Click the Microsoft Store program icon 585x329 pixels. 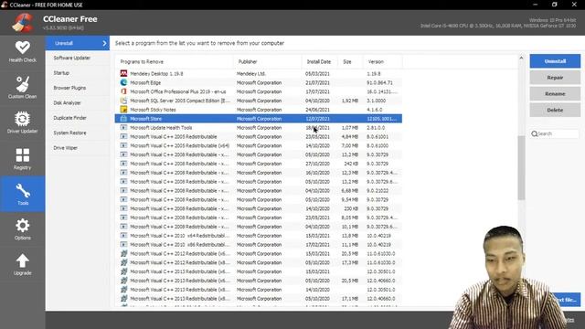tap(123, 119)
